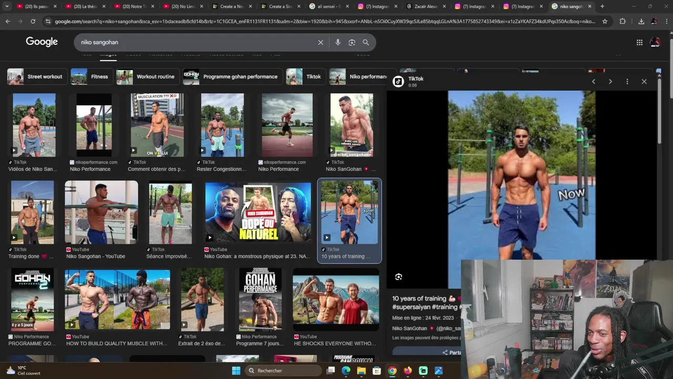Image resolution: width=673 pixels, height=379 pixels.
Task: Open '10 years of training' selected thumbnail
Action: [x=350, y=213]
